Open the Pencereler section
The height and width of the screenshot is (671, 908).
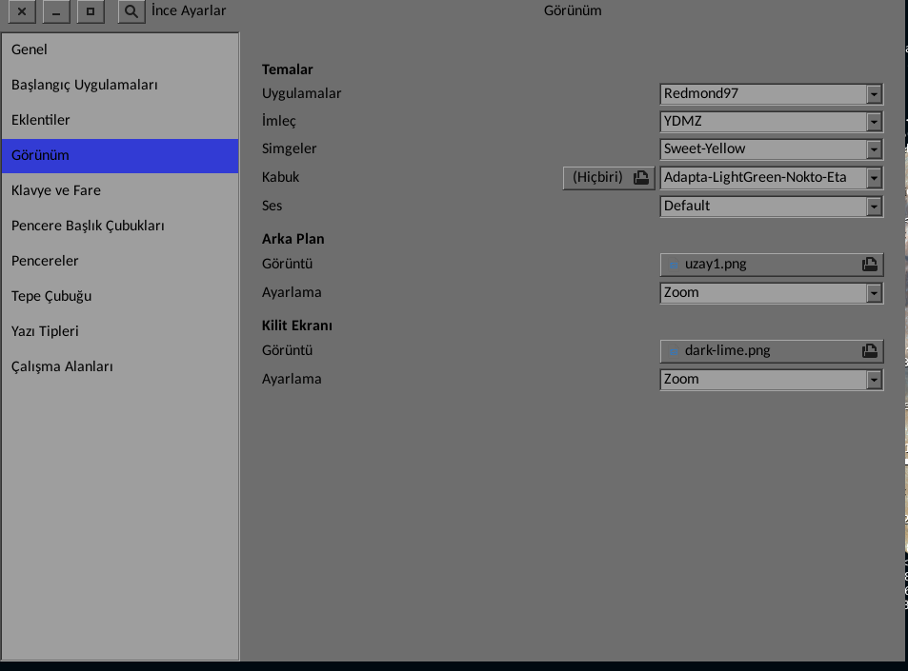pyautogui.click(x=120, y=262)
